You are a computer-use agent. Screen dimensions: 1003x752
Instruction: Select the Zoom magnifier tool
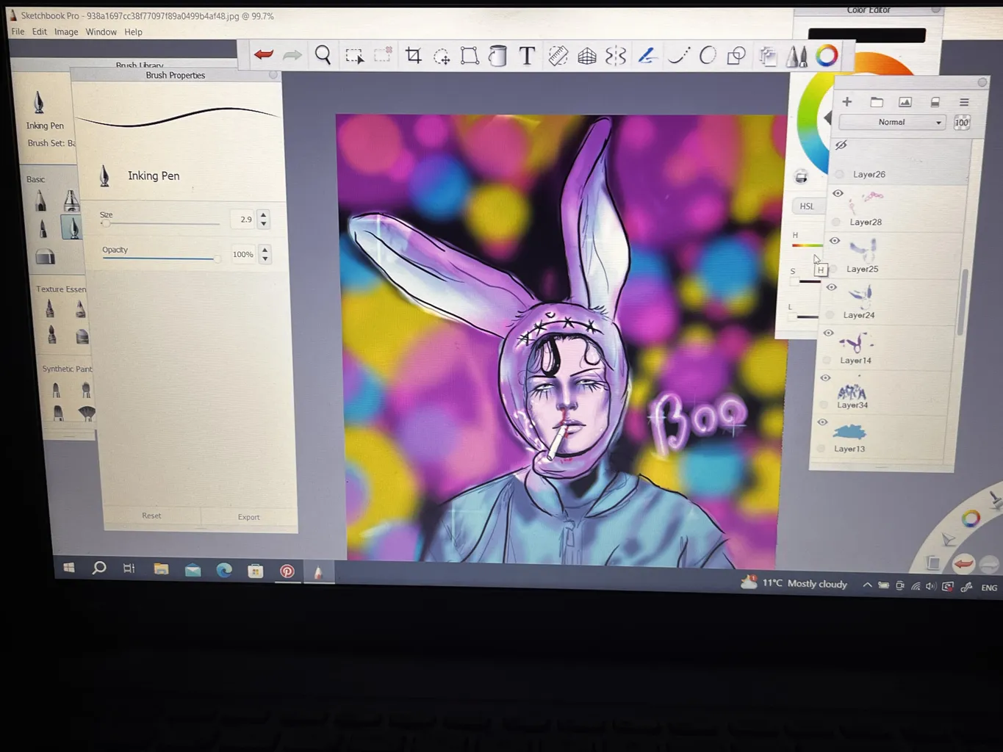click(x=323, y=55)
